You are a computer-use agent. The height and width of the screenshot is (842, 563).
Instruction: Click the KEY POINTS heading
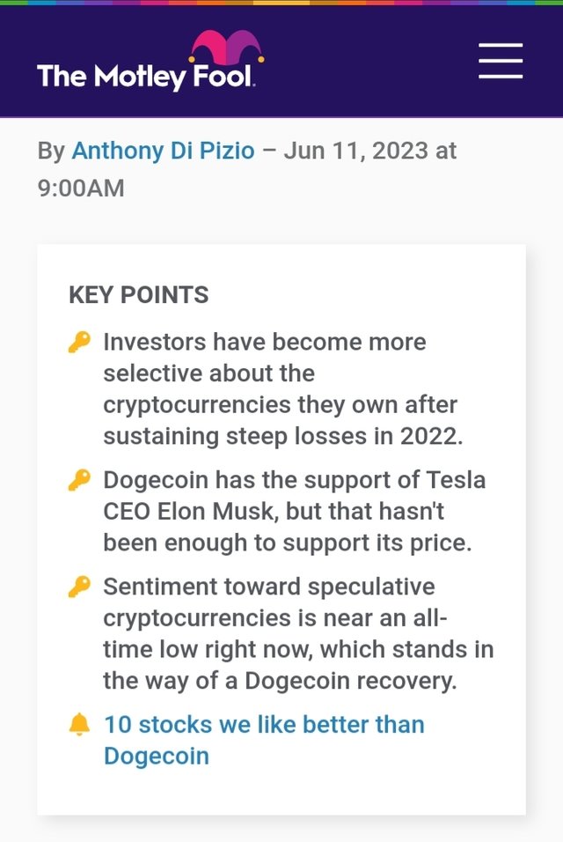[x=139, y=295]
